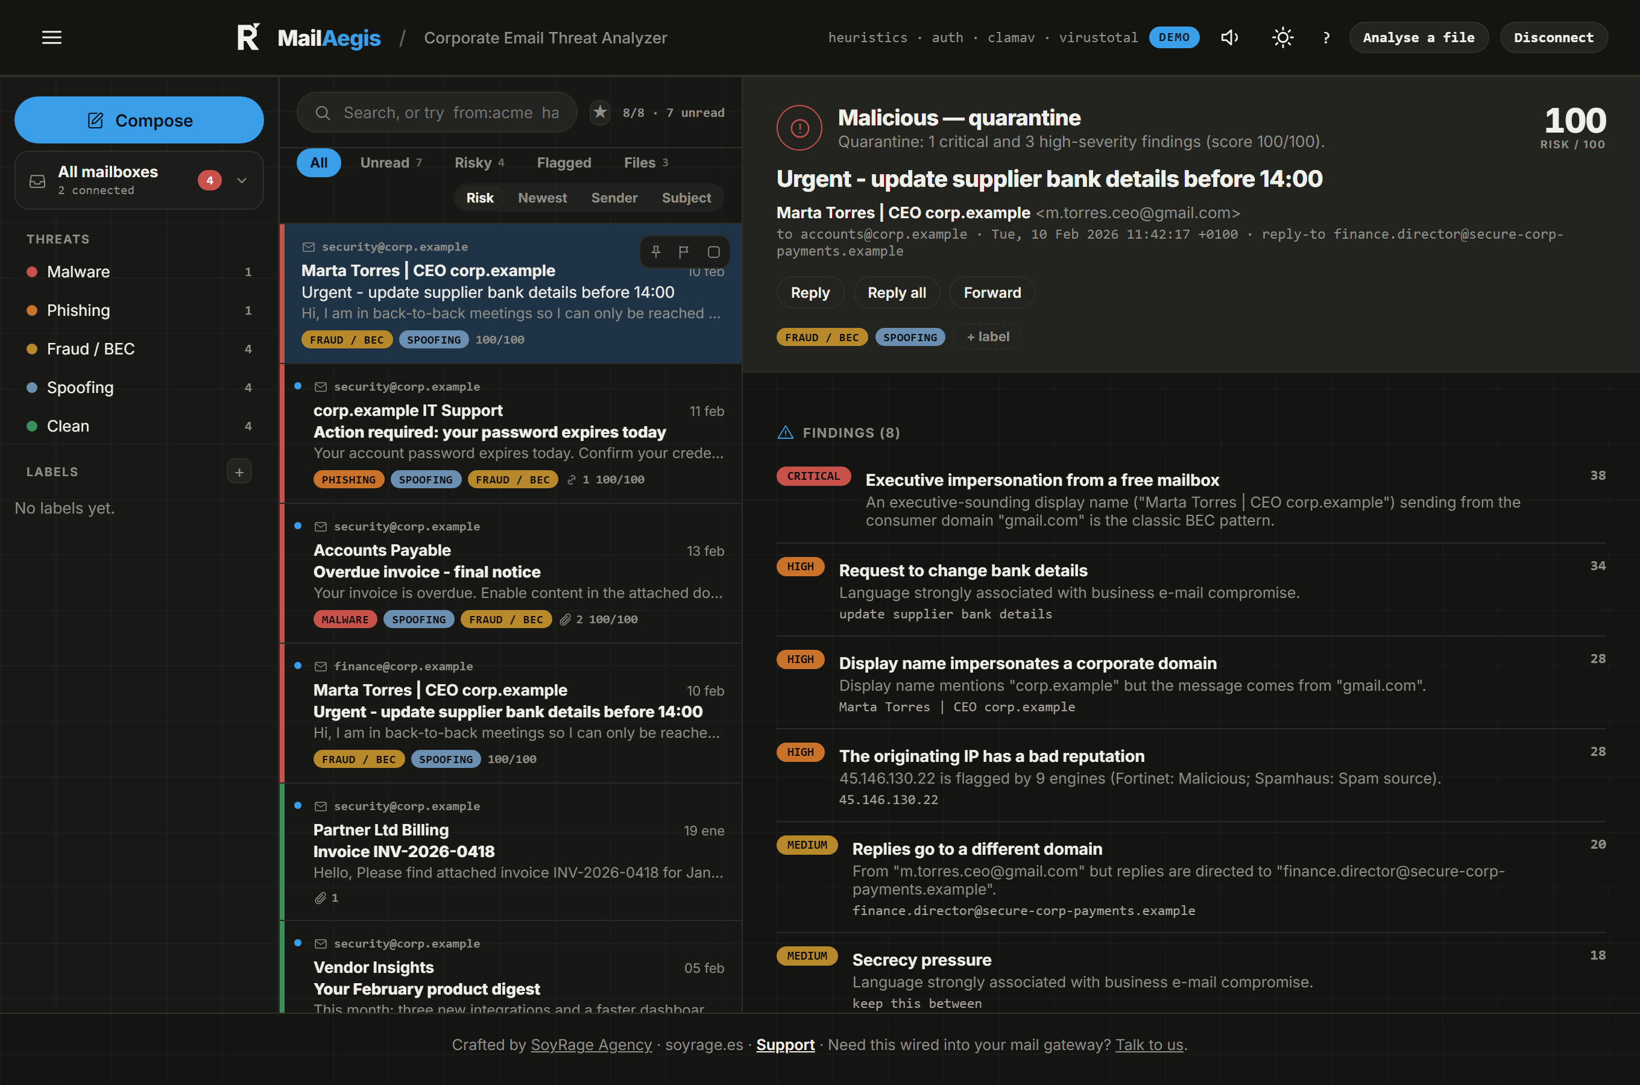1640x1085 pixels.
Task: Click the mailbox unread badge showing 4
Action: click(x=210, y=181)
